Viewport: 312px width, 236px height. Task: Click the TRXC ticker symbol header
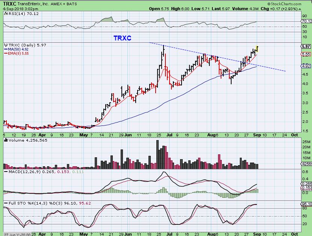(x=9, y=4)
